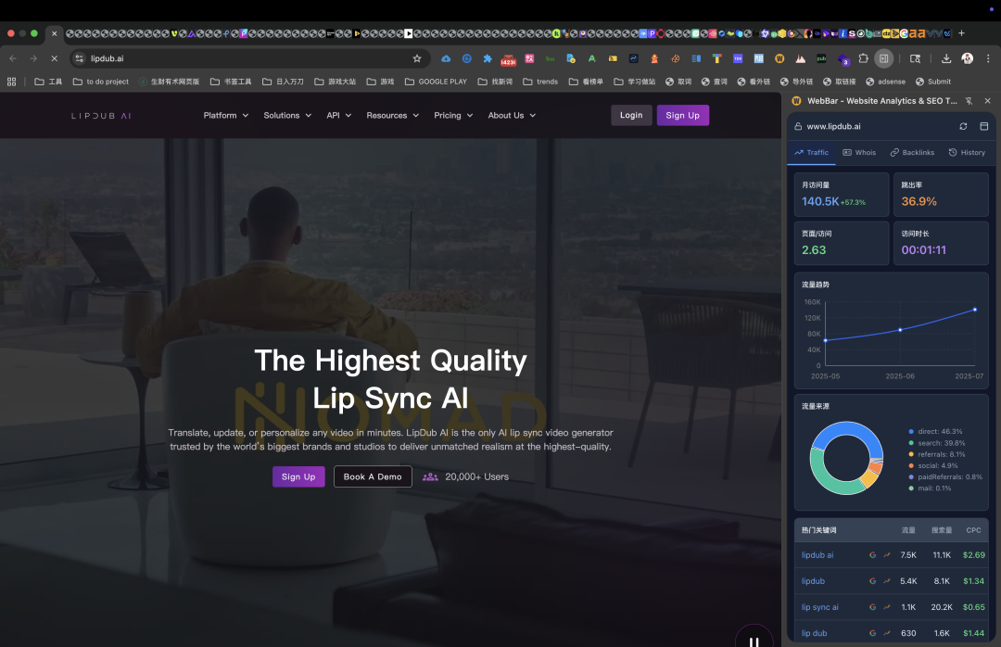
Task: Open the Extensions puzzle menu
Action: click(x=863, y=58)
